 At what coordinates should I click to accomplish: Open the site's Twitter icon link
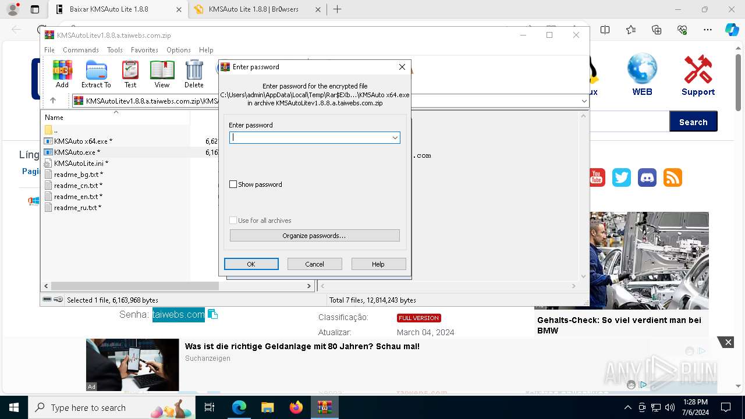(622, 177)
